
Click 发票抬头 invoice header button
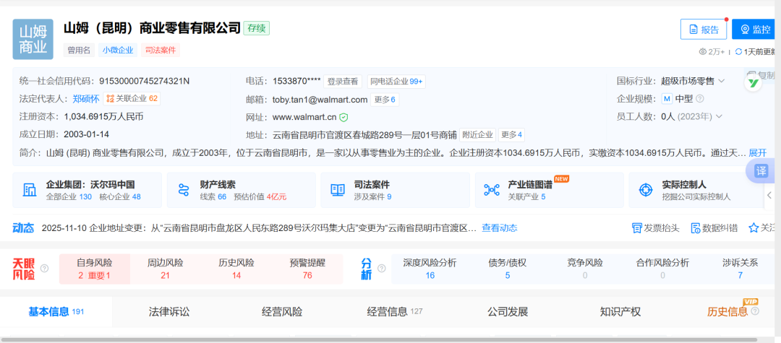coord(655,227)
